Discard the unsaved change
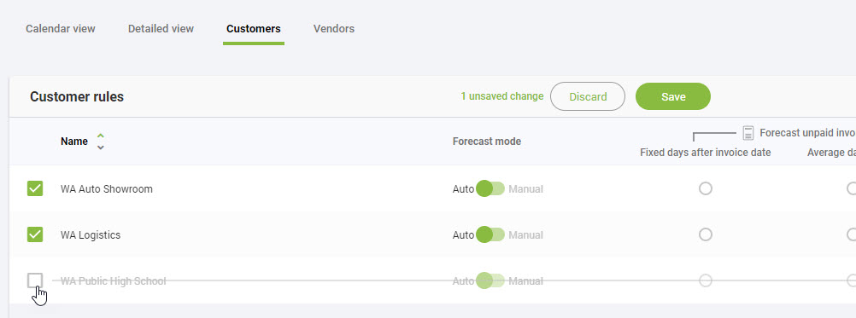Image resolution: width=856 pixels, height=318 pixels. pos(588,96)
